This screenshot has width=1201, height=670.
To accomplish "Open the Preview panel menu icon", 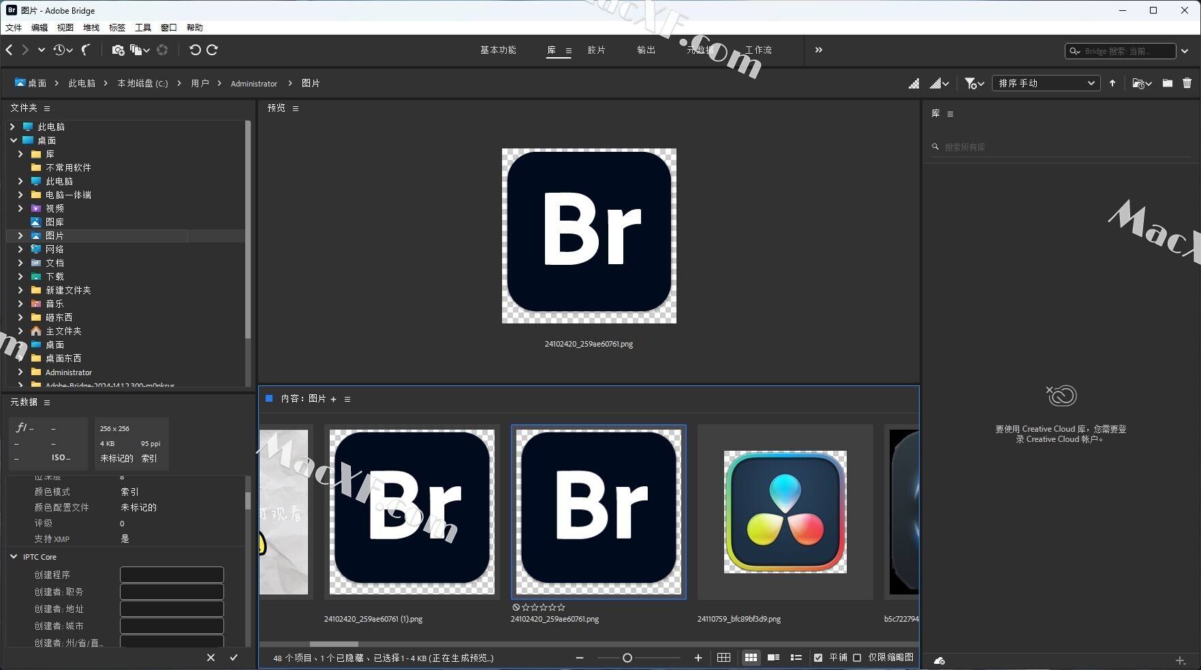I will pyautogui.click(x=296, y=108).
